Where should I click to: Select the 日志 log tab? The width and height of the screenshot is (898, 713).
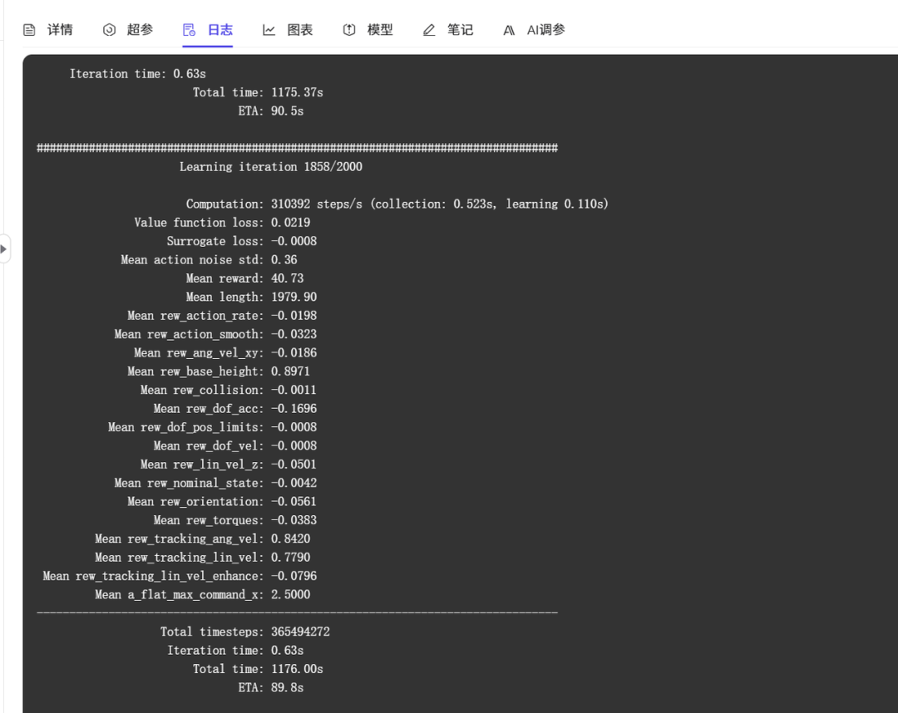208,30
